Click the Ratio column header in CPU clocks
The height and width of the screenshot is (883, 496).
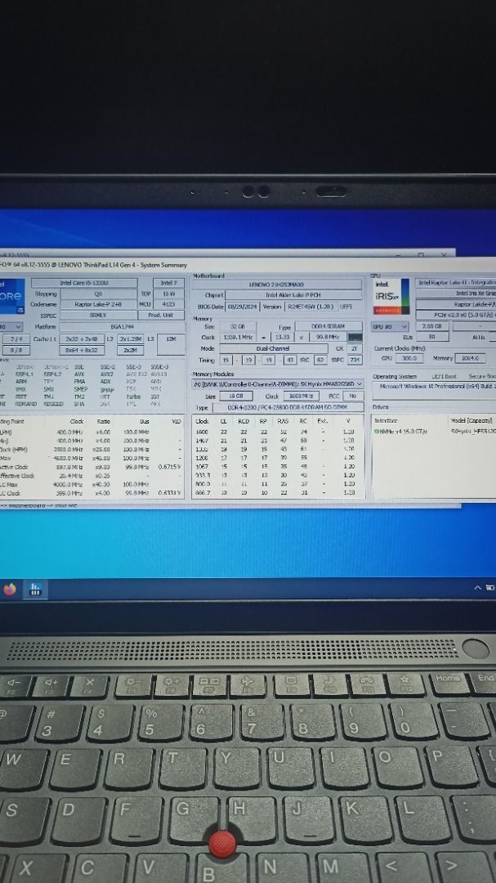click(x=103, y=421)
